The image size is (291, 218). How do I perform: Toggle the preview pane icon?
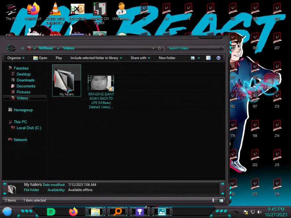208,58
